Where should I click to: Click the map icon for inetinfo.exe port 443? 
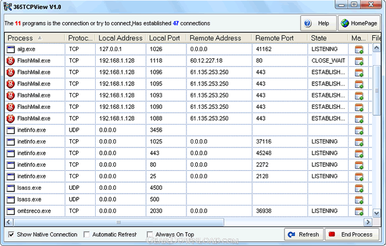pyautogui.click(x=359, y=153)
